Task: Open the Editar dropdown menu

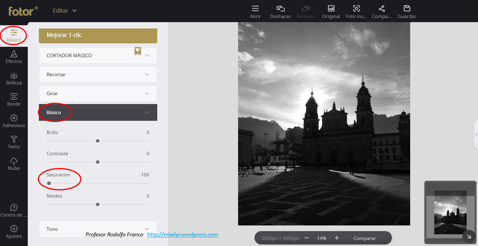Action: coord(64,10)
